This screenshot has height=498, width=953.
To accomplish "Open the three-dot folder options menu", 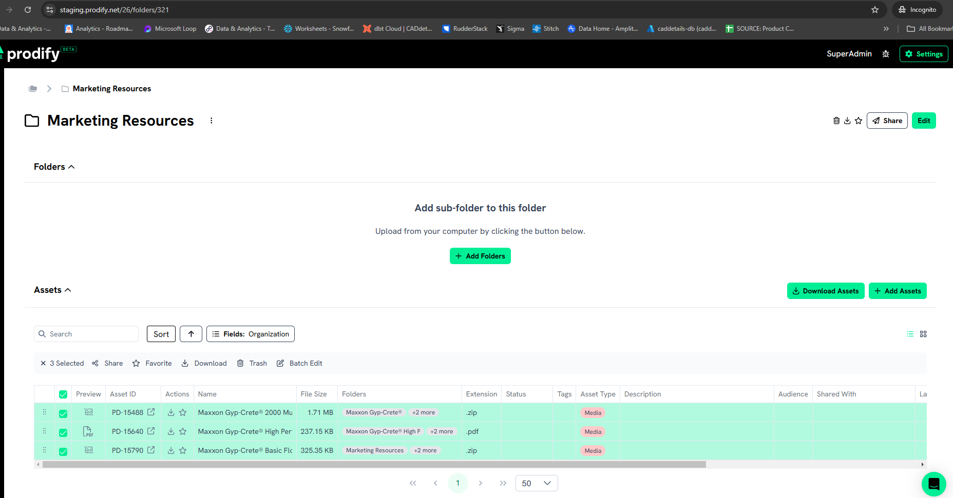I will pos(211,121).
